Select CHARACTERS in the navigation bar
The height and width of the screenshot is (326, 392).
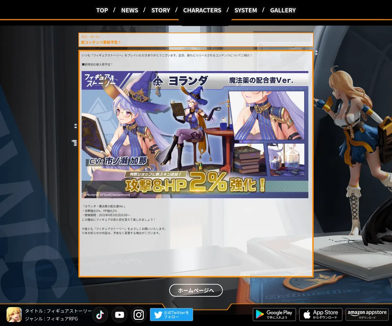(202, 10)
